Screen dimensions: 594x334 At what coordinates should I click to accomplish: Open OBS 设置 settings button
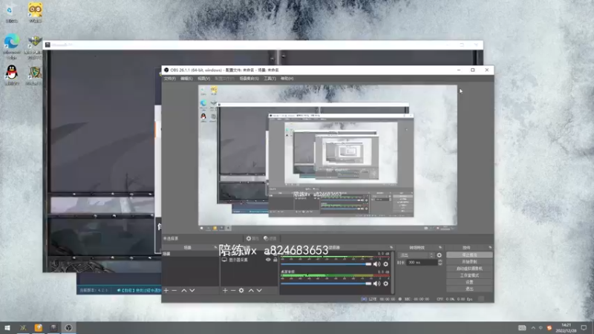click(469, 282)
